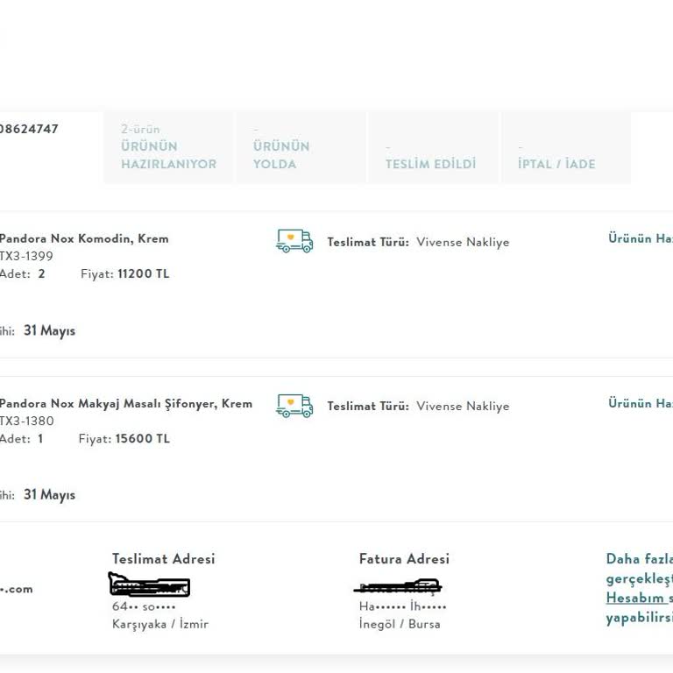Image resolution: width=673 pixels, height=673 pixels.
Task: Click Vivense Nakliye delivery type for Şifonyer
Action: [x=463, y=406]
